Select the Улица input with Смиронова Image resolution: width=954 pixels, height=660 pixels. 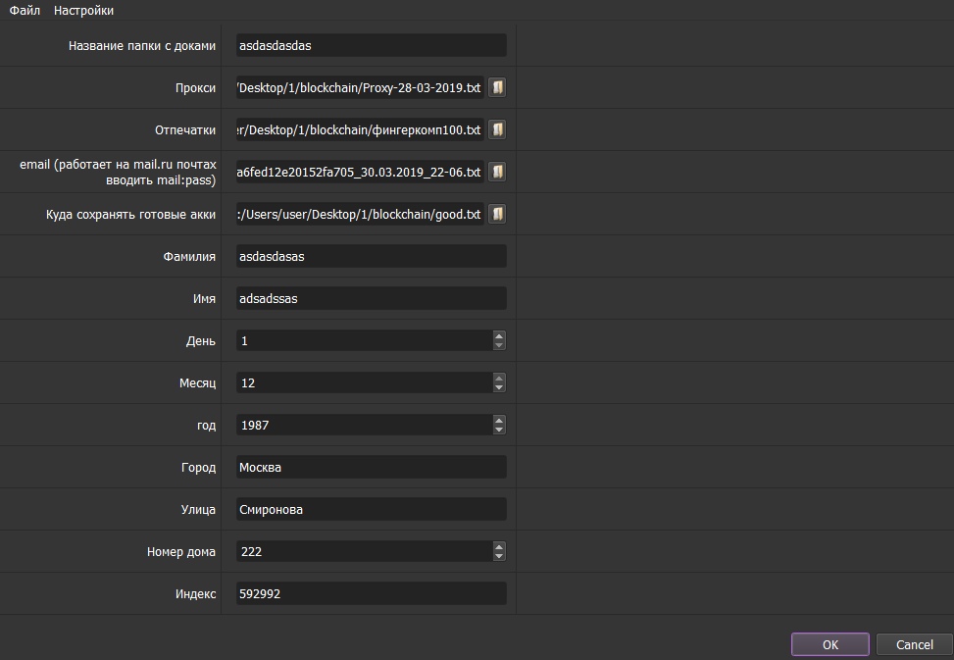tap(371, 509)
